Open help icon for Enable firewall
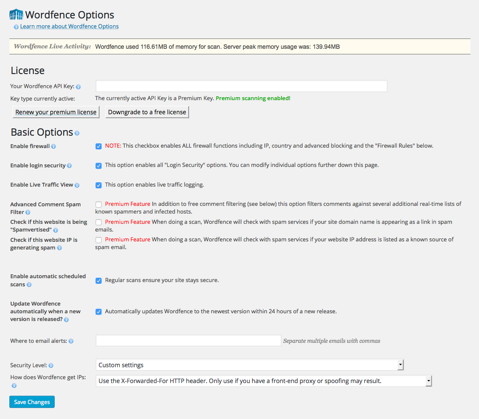The height and width of the screenshot is (419, 479). (x=53, y=146)
